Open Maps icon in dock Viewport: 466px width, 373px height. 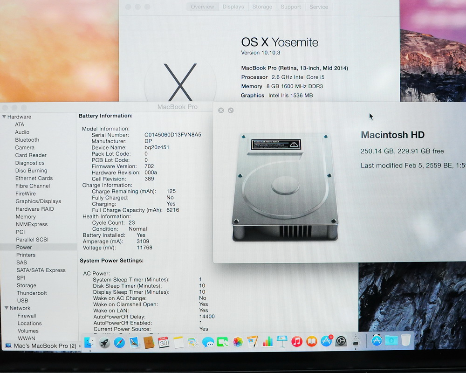[x=193, y=342]
